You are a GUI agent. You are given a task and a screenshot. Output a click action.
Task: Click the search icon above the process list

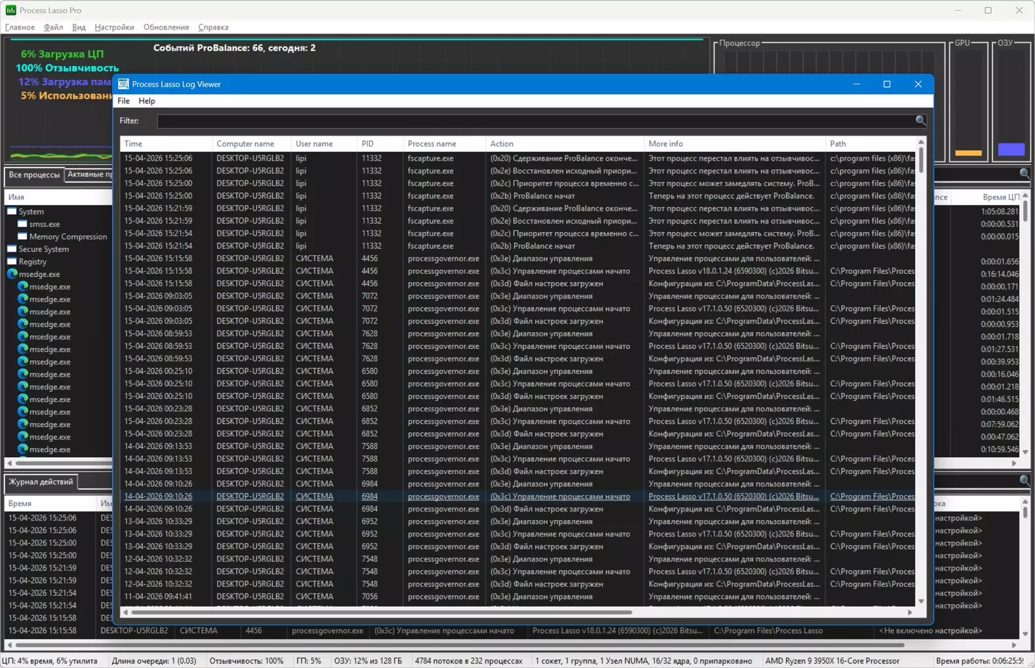[1024, 174]
